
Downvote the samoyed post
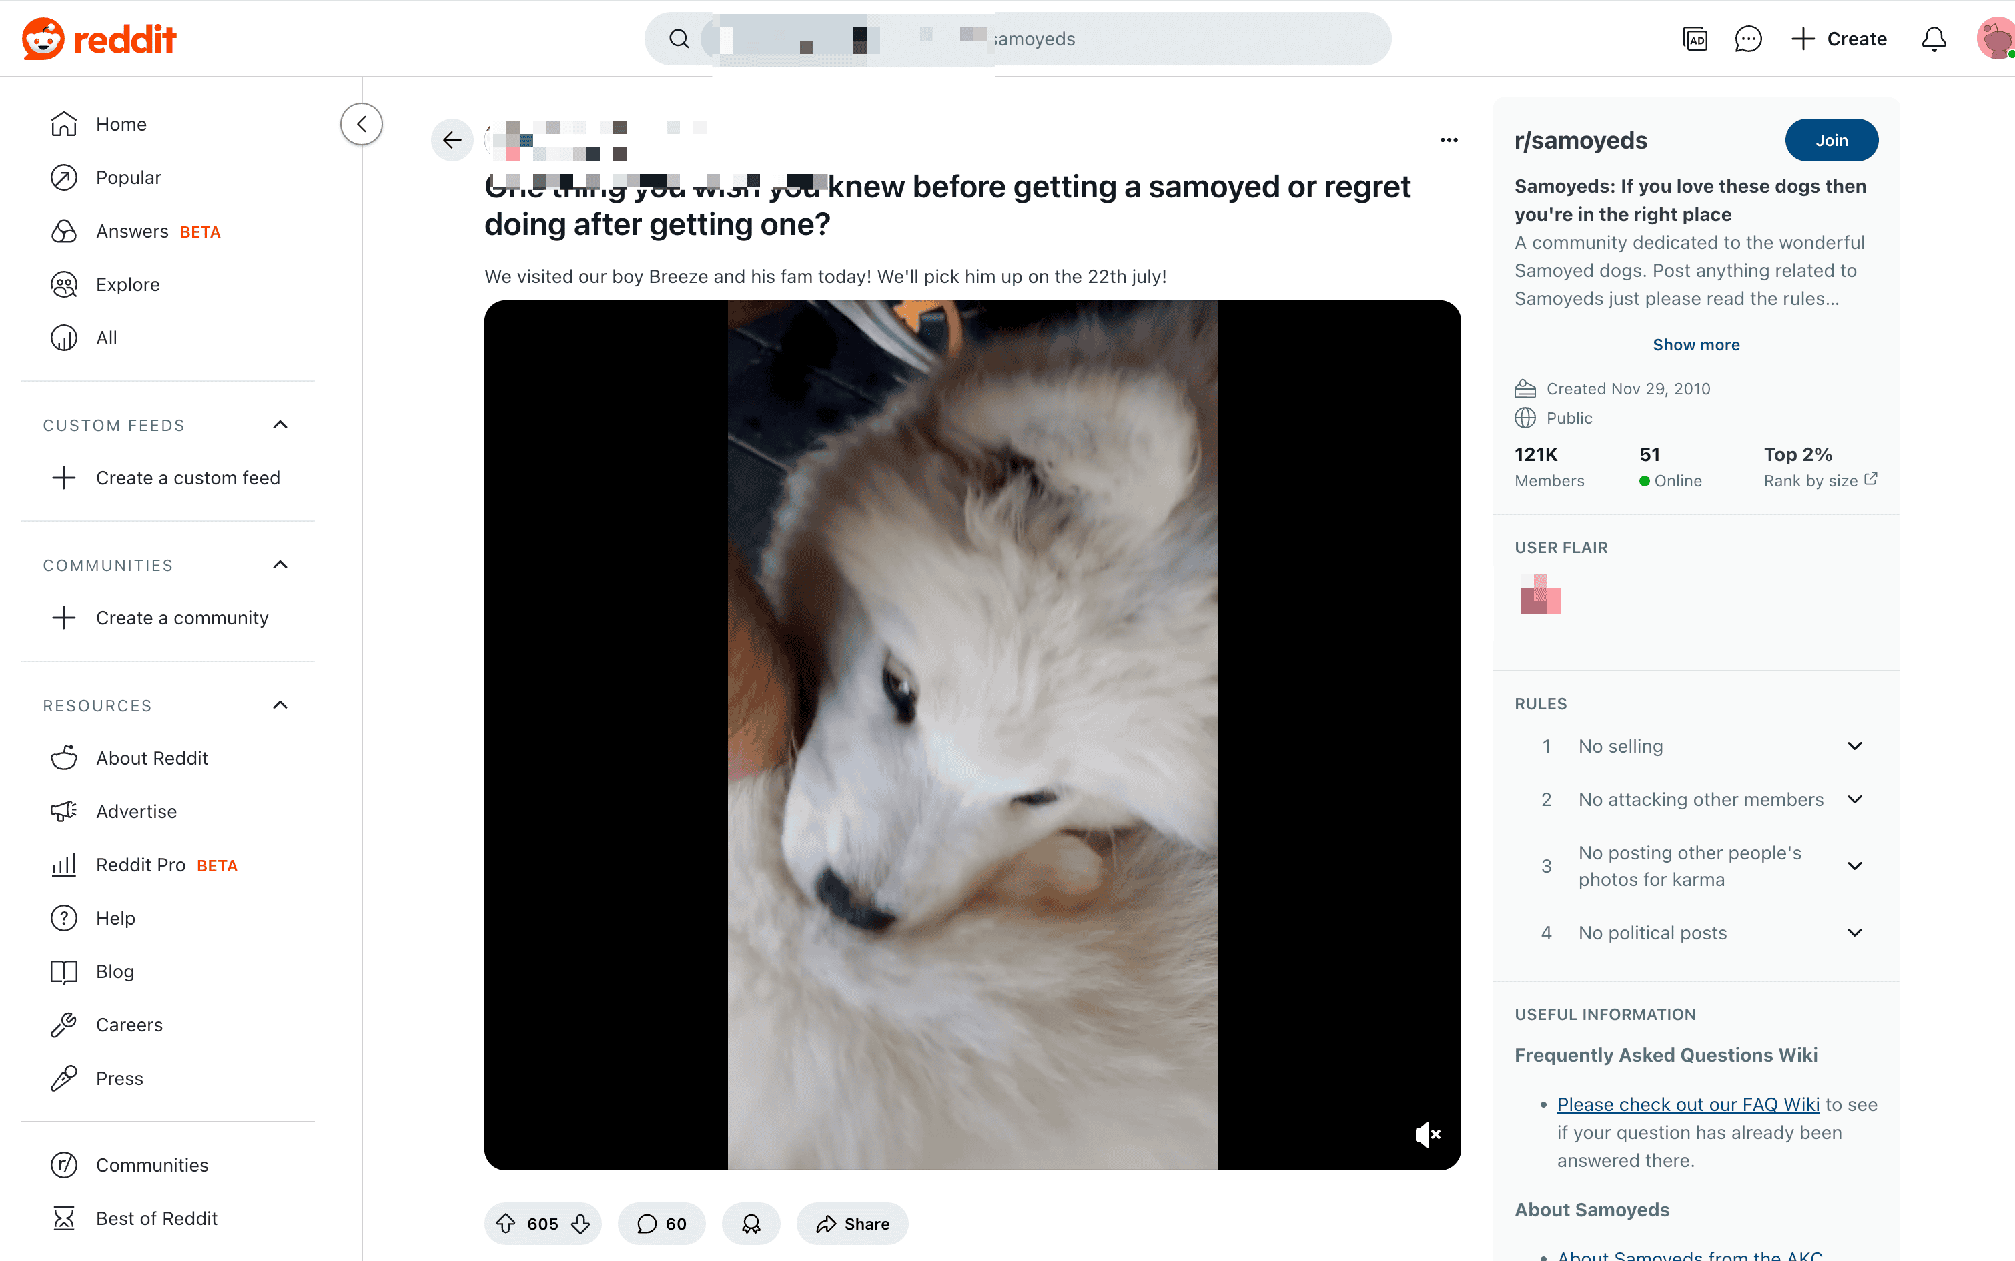pos(581,1224)
